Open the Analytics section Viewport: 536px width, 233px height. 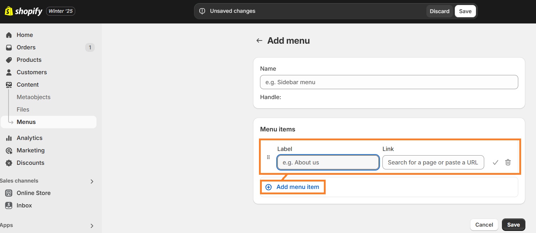coord(29,138)
